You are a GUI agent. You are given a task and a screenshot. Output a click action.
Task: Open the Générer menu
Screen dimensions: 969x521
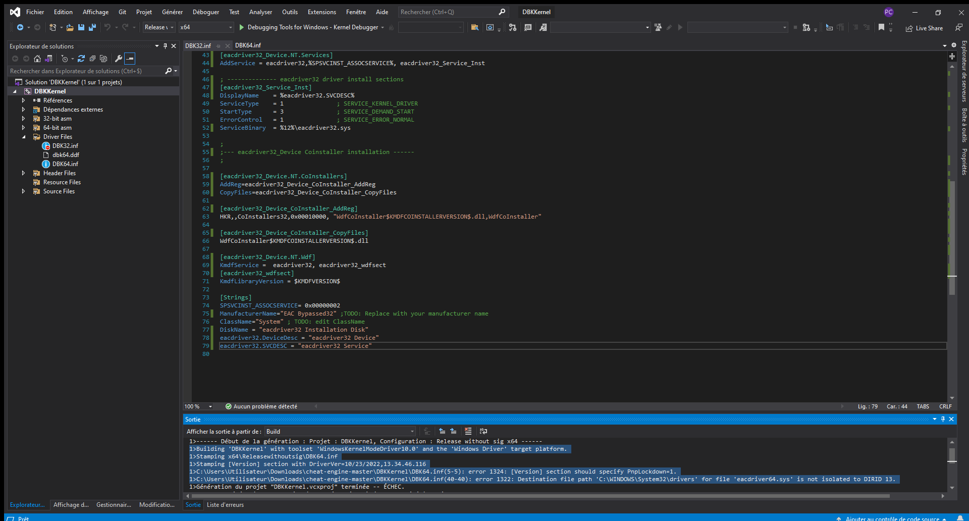pos(172,12)
